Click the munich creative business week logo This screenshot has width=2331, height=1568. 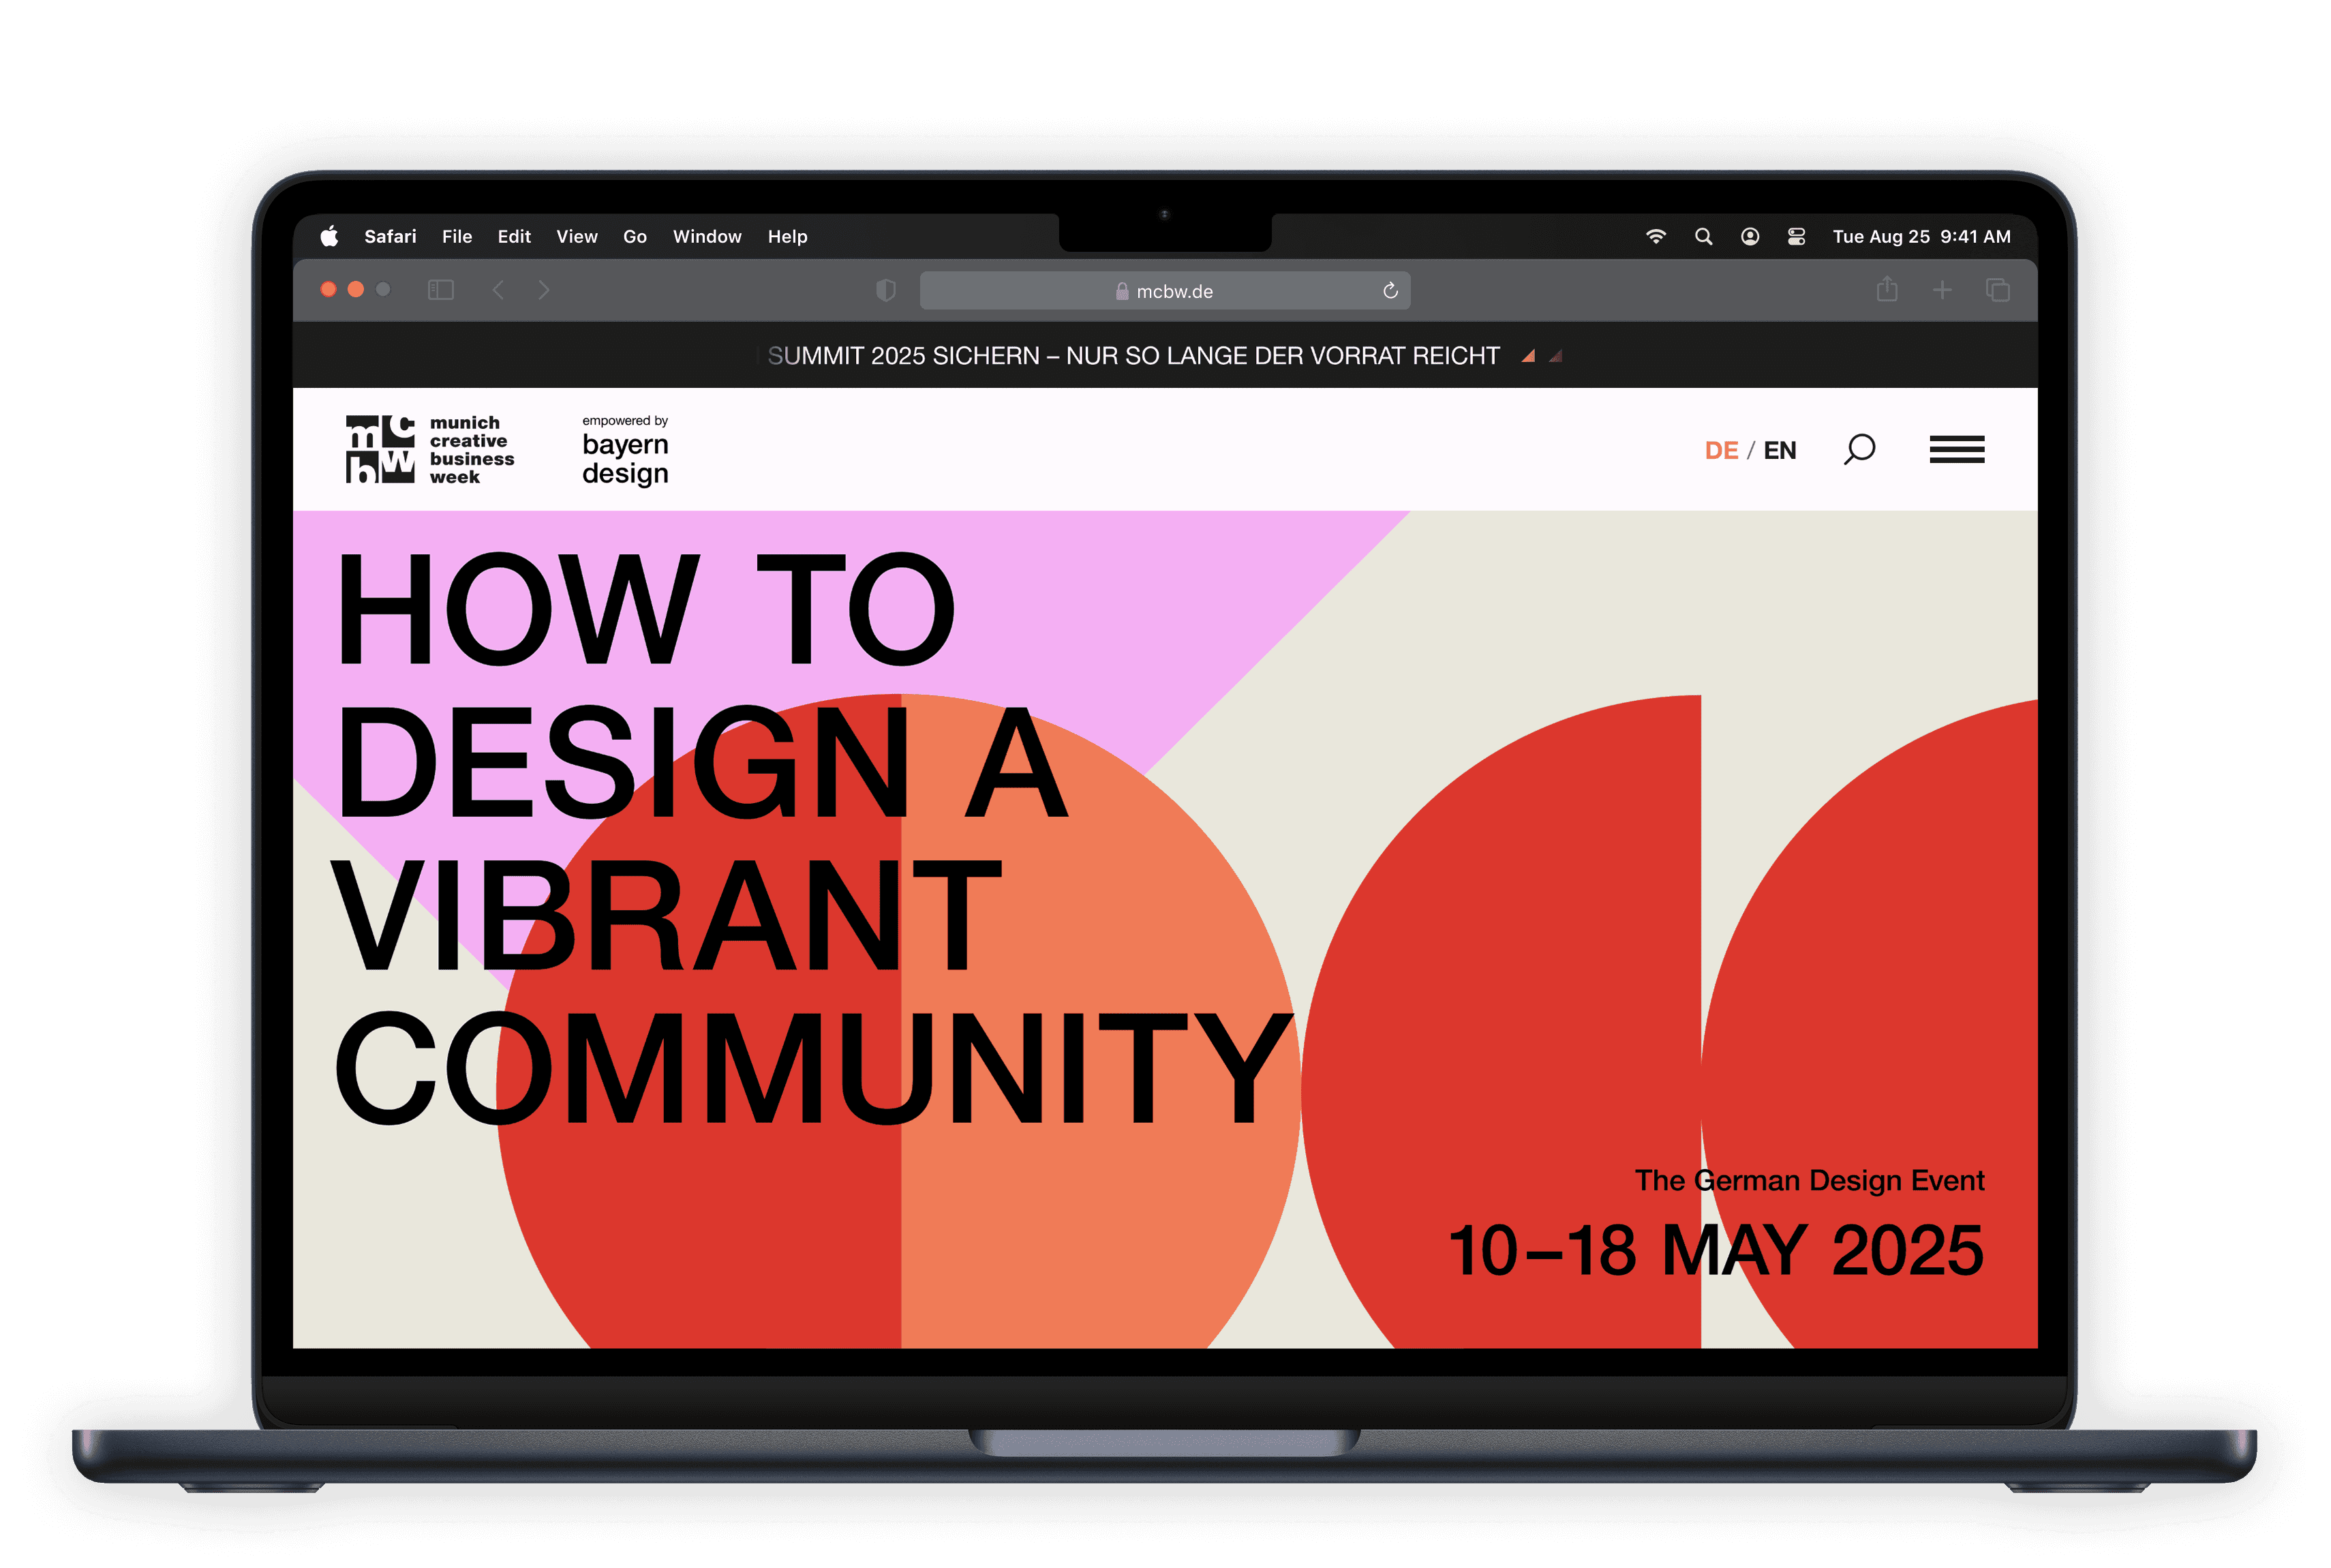430,450
